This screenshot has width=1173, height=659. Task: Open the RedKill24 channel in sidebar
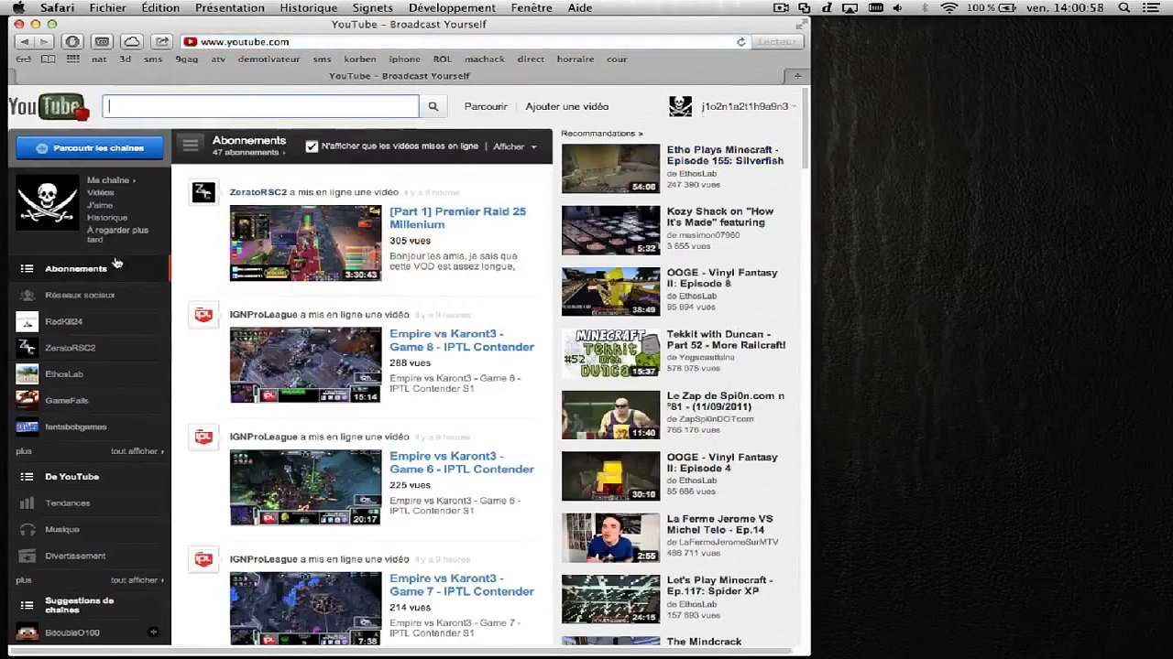[64, 321]
